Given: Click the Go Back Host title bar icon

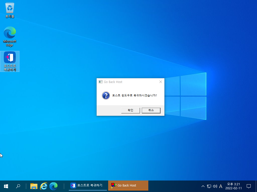Looking at the screenshot, I should (100, 82).
